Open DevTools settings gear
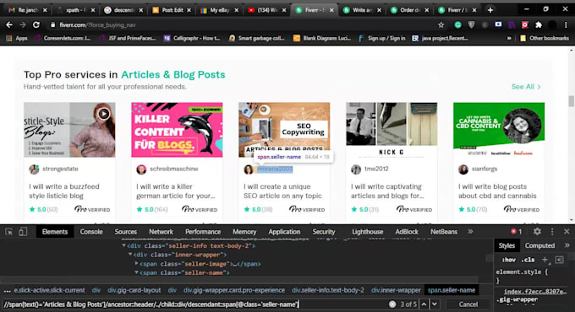This screenshot has width=575, height=312. click(x=537, y=232)
